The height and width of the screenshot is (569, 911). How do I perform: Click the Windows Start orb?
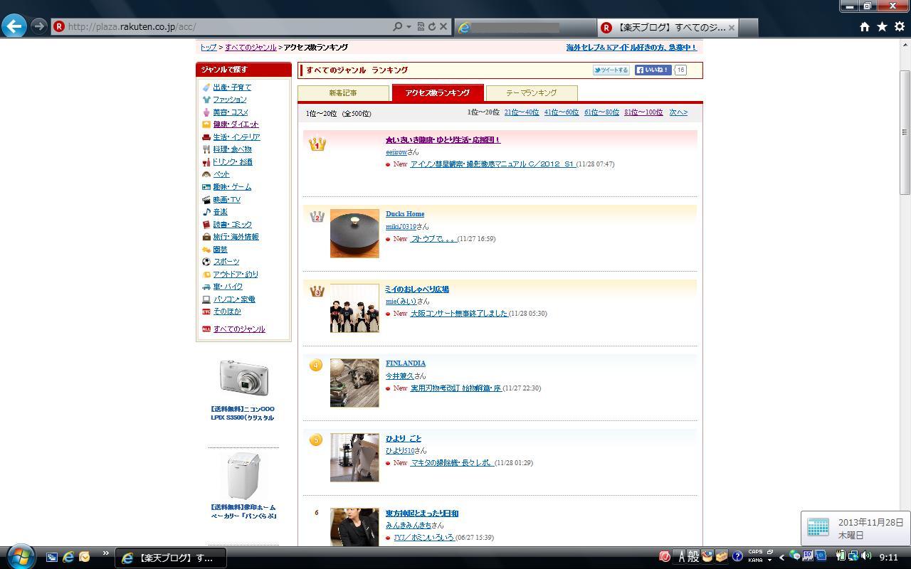point(20,556)
